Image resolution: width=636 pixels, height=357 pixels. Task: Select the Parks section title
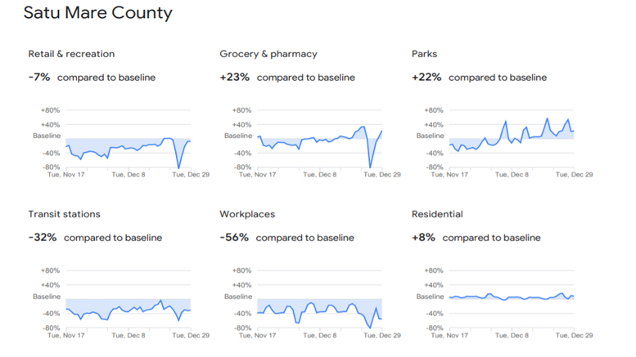(x=424, y=54)
